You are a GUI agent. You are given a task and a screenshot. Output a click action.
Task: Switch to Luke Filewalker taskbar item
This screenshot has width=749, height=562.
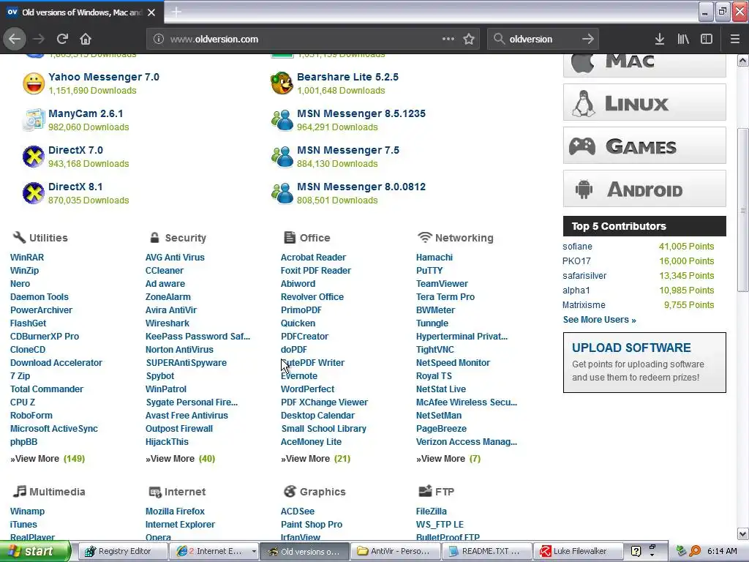(x=578, y=552)
